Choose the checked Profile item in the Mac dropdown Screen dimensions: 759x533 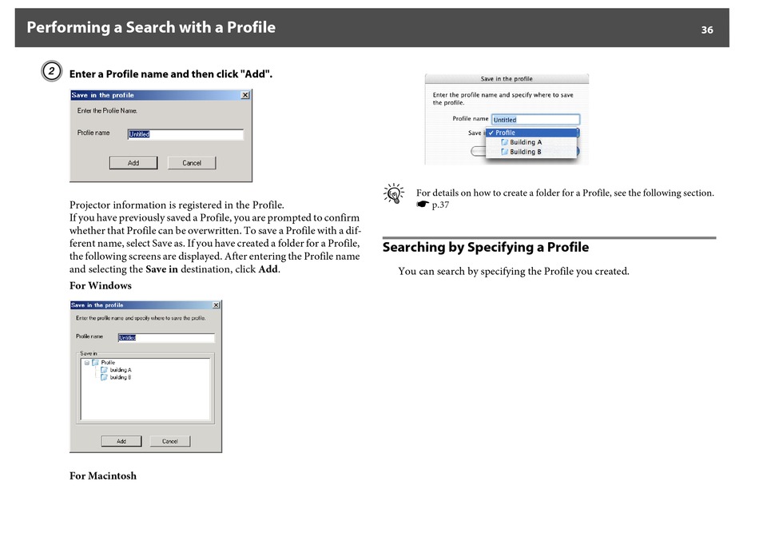point(532,133)
